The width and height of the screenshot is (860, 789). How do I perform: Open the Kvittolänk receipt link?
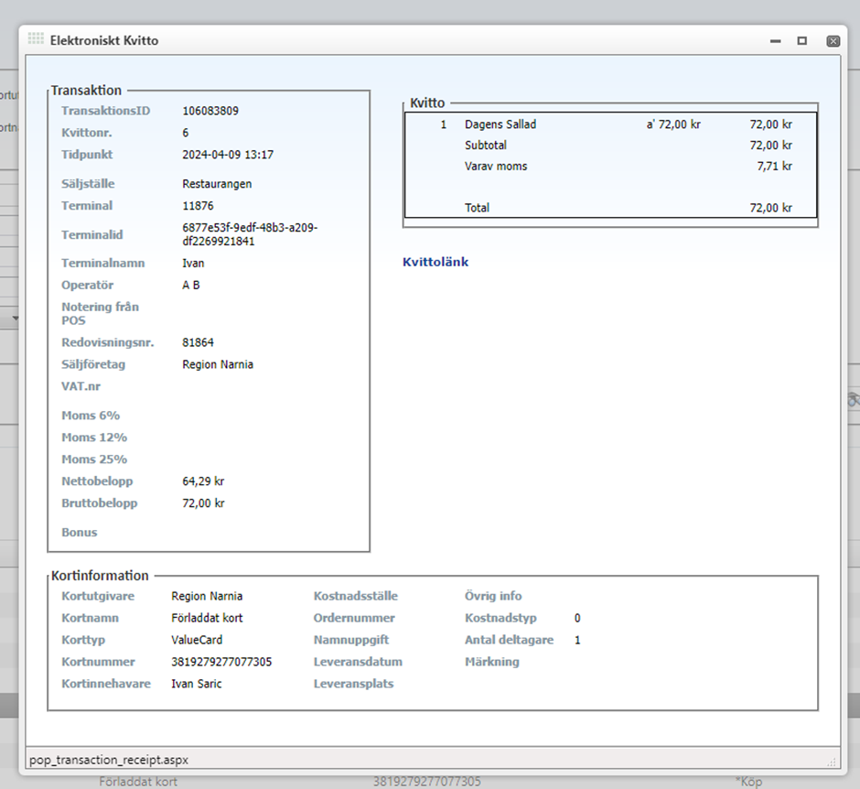coord(435,263)
